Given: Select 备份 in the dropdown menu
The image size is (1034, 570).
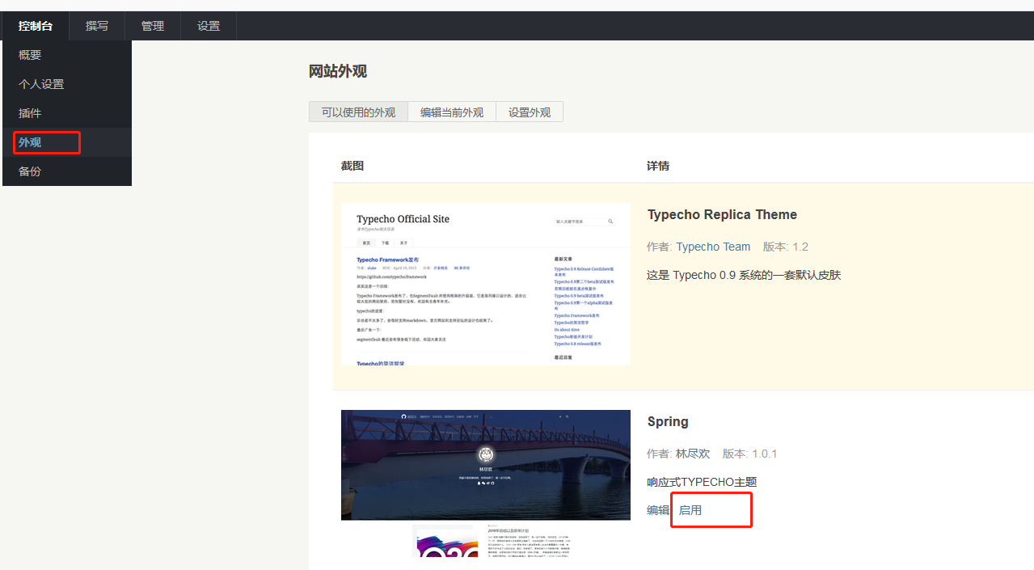Looking at the screenshot, I should 67,171.
